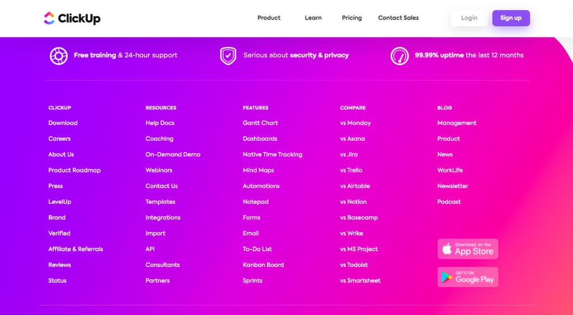The width and height of the screenshot is (573, 315).
Task: Click the security shield checkmark icon
Action: (x=228, y=56)
